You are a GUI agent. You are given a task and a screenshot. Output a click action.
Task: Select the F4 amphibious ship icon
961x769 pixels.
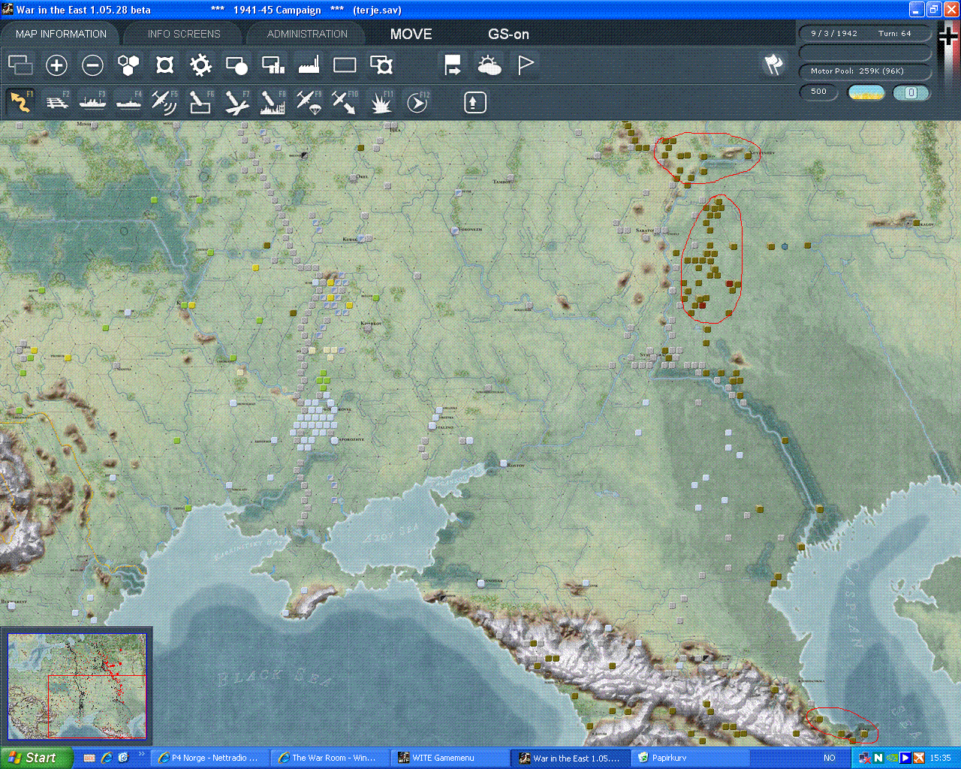[128, 102]
